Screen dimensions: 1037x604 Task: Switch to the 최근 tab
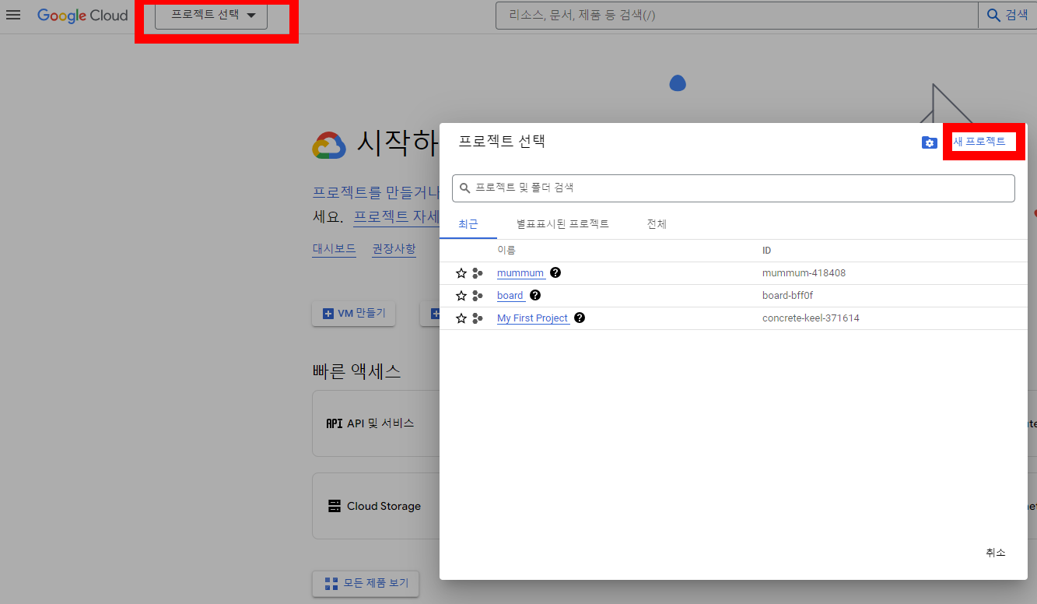point(468,224)
